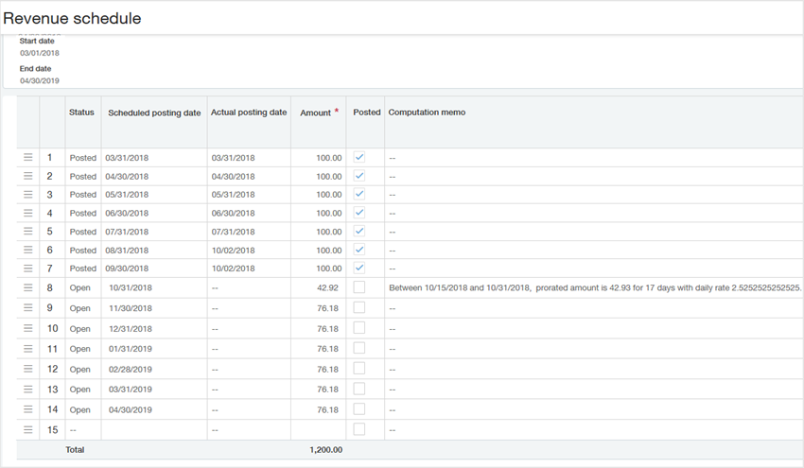
Task: Select the drag handle on row 10
Action: click(27, 328)
